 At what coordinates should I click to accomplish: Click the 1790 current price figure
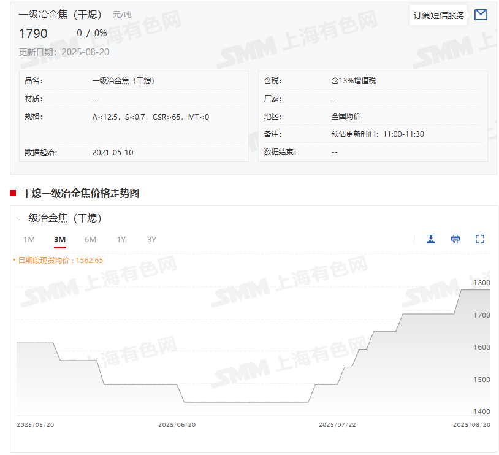click(33, 33)
